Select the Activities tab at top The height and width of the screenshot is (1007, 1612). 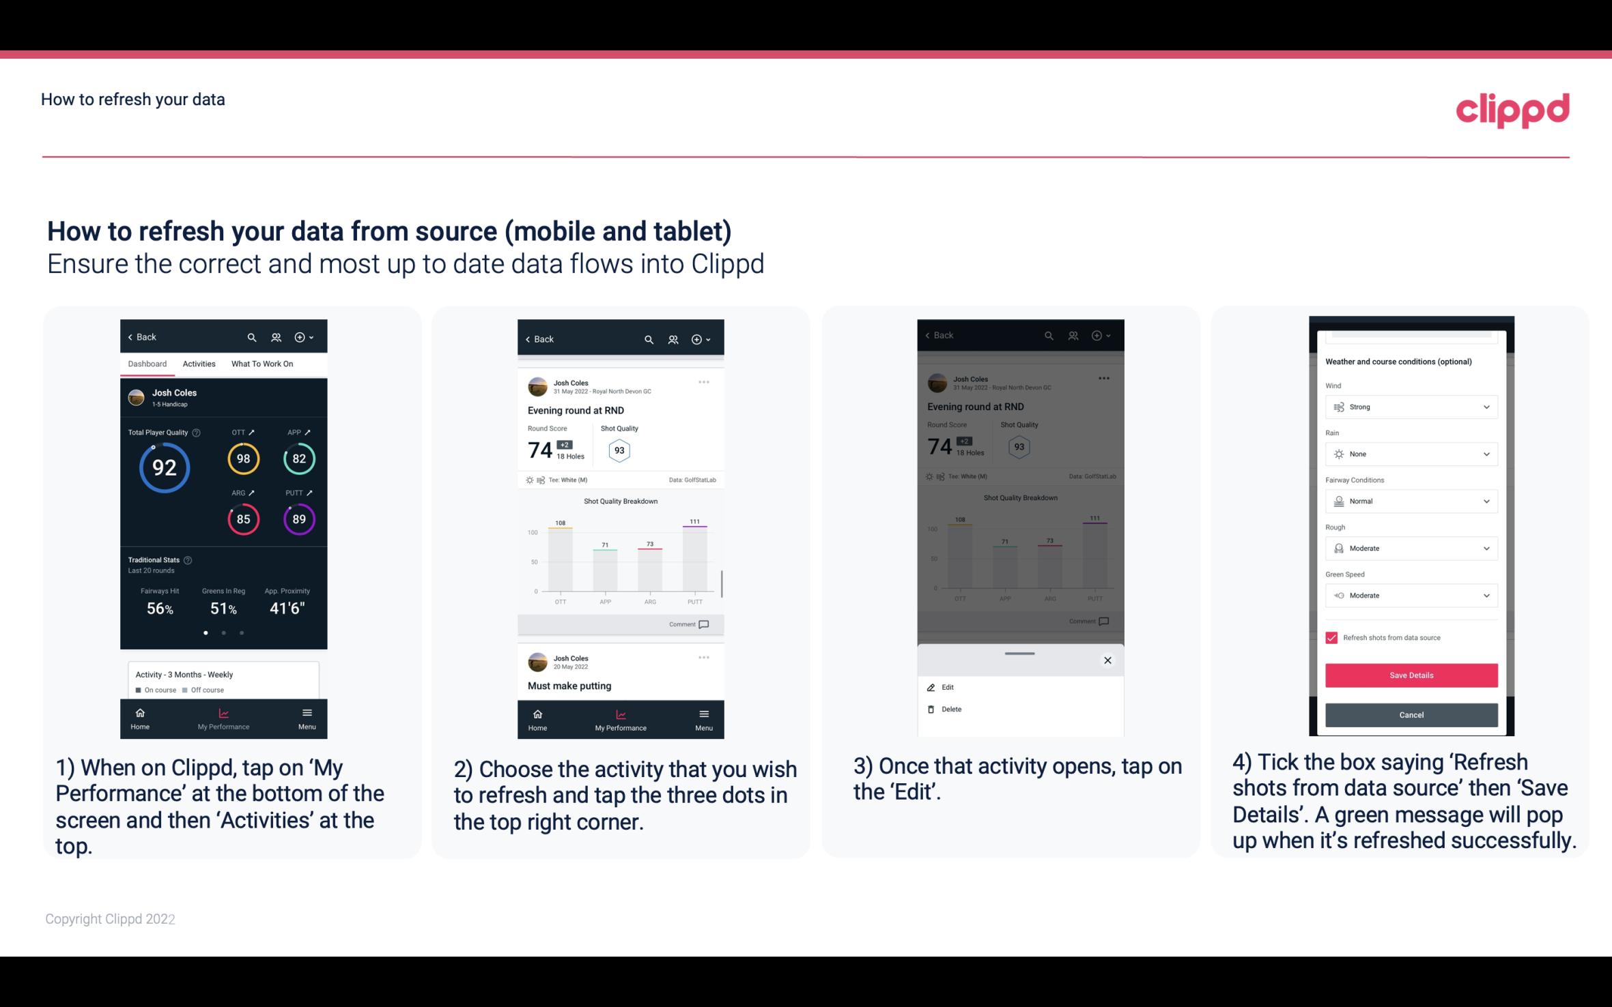(199, 363)
